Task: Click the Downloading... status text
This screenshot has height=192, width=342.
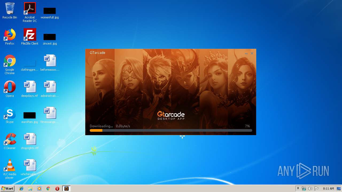Action: click(101, 126)
